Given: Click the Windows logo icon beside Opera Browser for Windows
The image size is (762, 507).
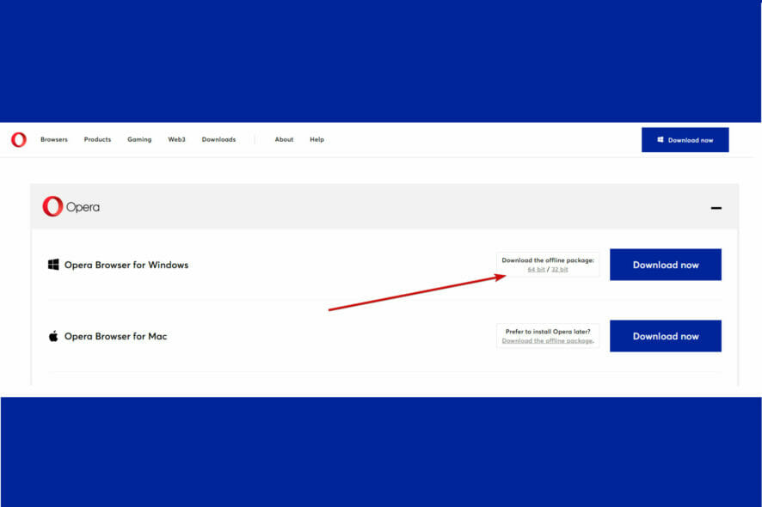Looking at the screenshot, I should [53, 265].
